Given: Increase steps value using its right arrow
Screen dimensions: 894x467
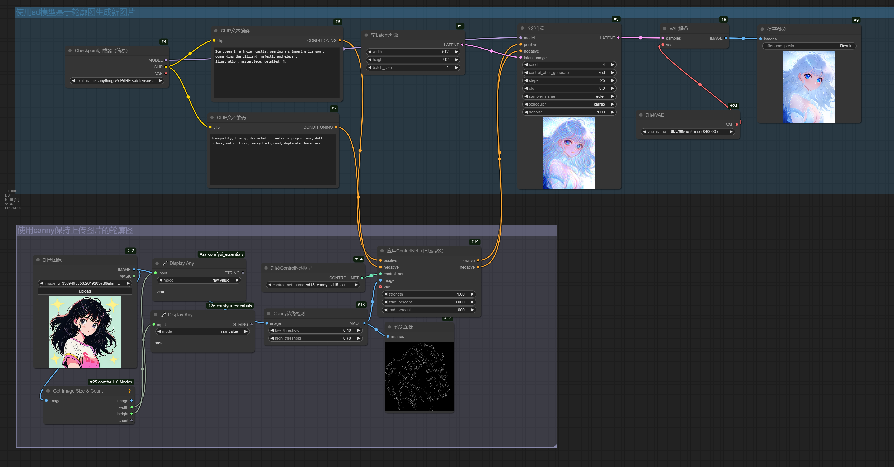Looking at the screenshot, I should click(613, 80).
